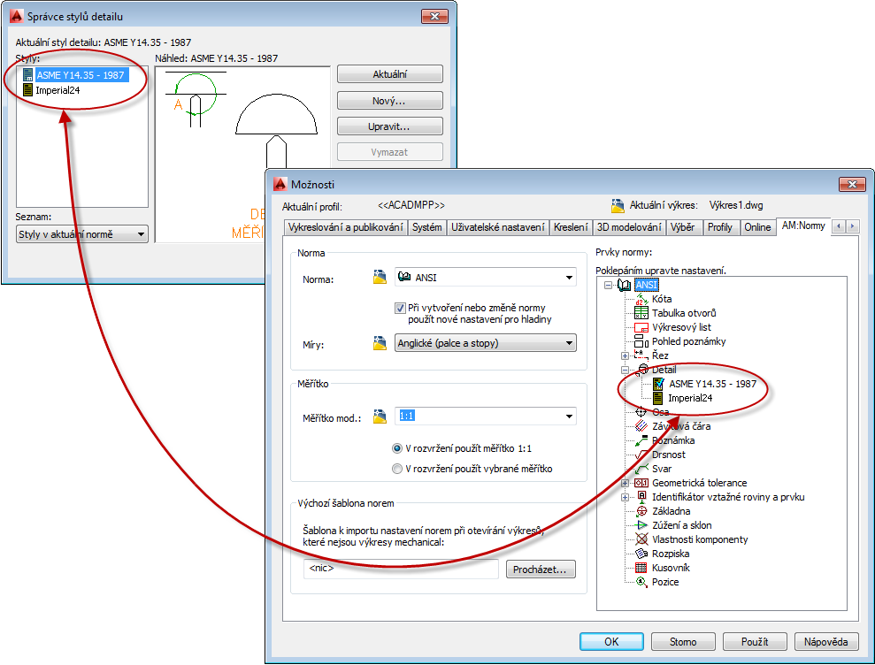Screen dimensions: 875x665
Task: Click the Zúžení a sklon icon
Action: (x=641, y=525)
